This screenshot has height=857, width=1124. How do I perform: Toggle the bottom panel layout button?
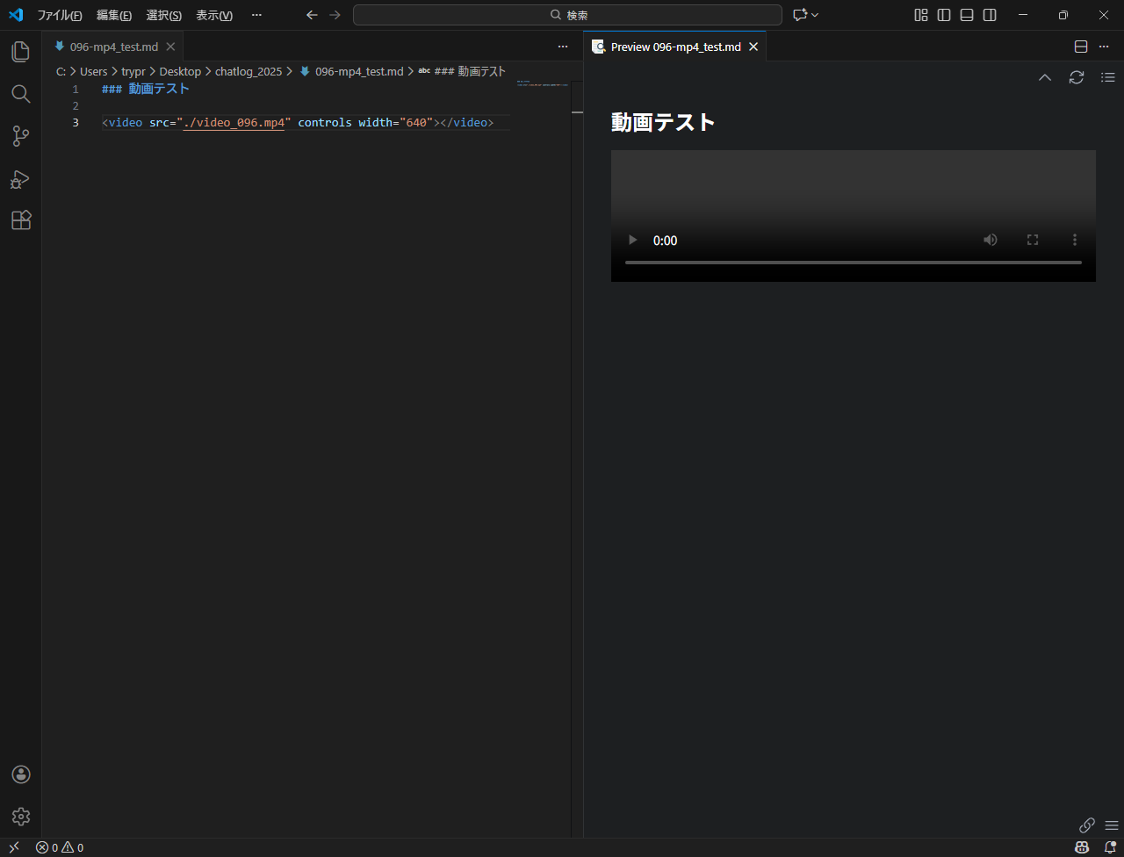coord(967,15)
